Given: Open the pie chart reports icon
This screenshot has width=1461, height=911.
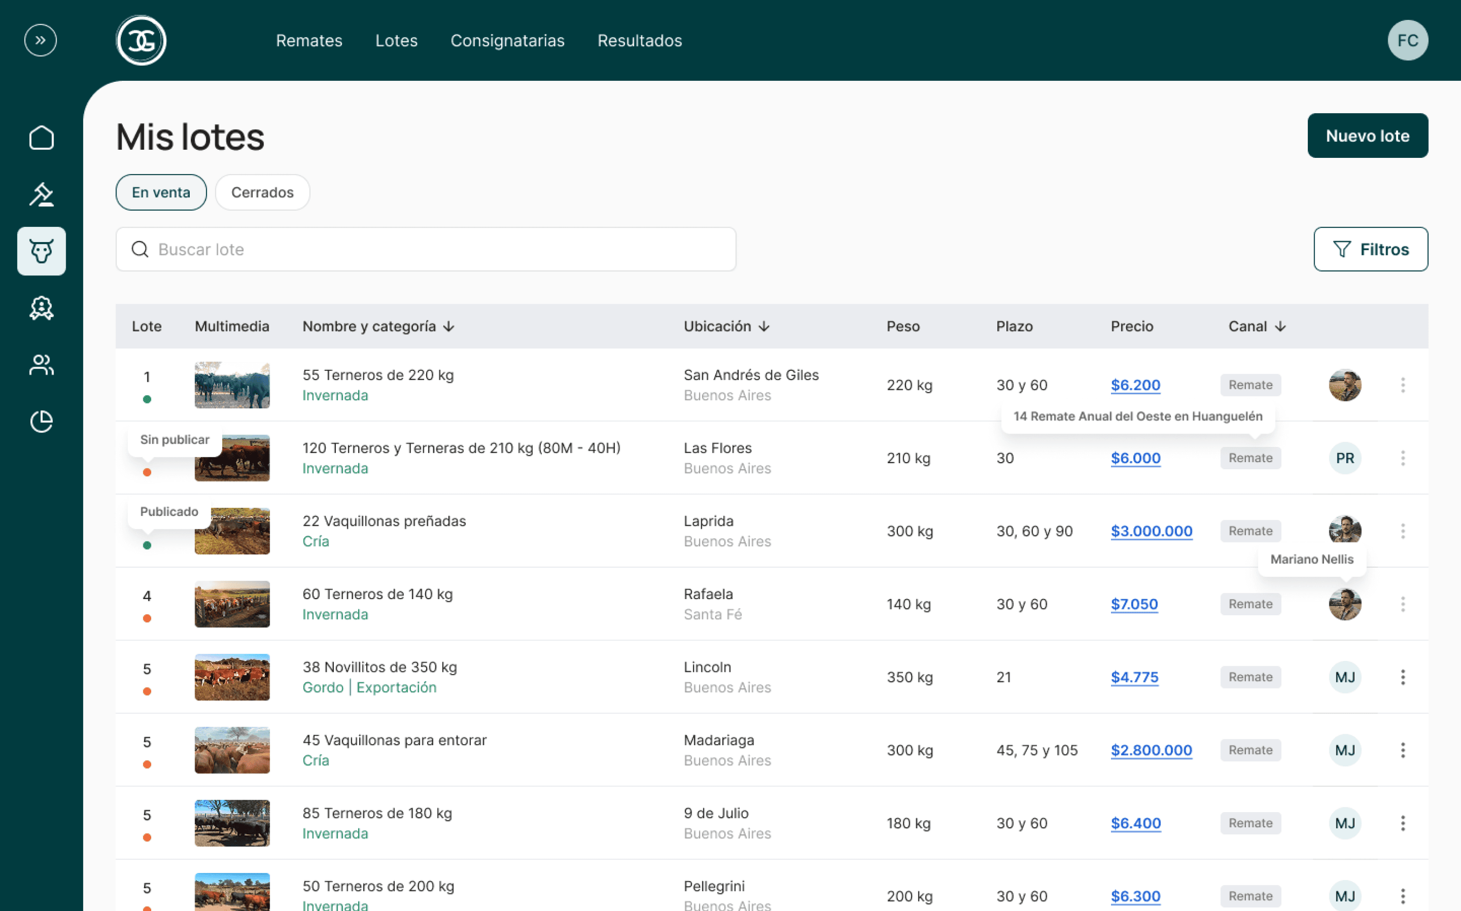Looking at the screenshot, I should (41, 422).
